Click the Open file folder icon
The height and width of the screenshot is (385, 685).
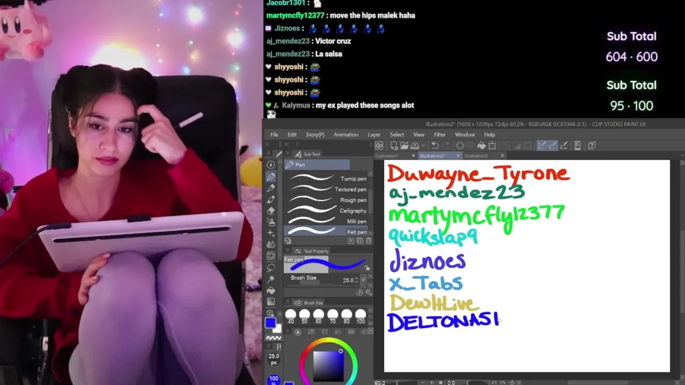click(405, 145)
